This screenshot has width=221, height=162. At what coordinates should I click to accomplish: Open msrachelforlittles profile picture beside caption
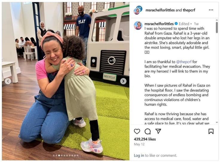pos(138,26)
